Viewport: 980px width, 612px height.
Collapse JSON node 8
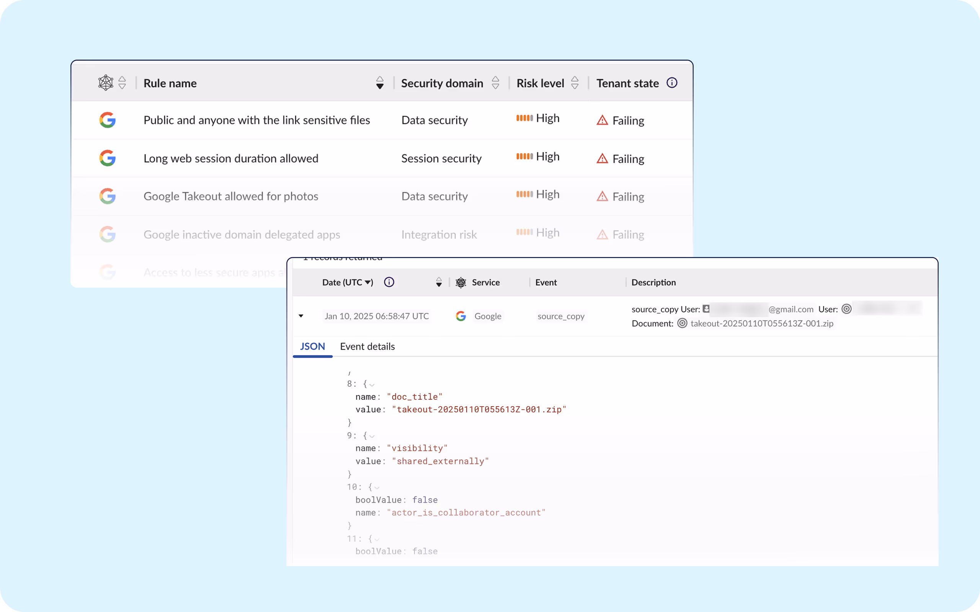tap(372, 384)
